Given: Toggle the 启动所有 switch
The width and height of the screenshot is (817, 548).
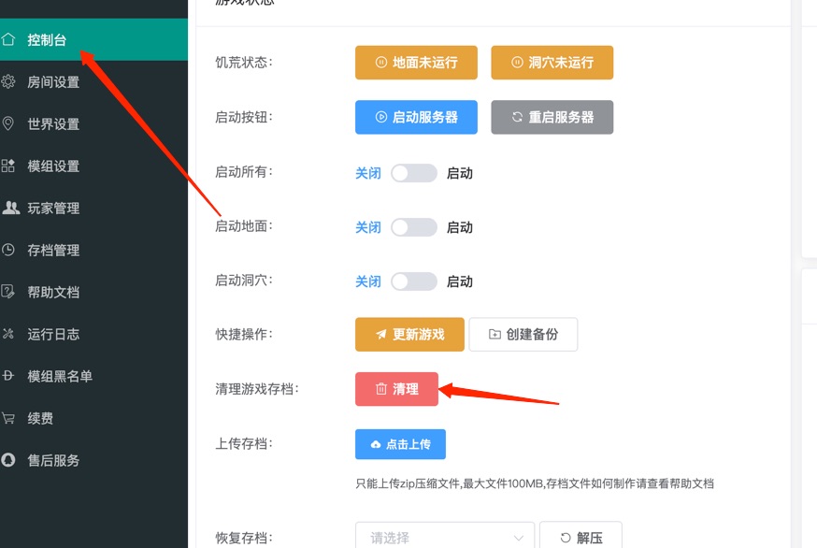Looking at the screenshot, I should (414, 173).
